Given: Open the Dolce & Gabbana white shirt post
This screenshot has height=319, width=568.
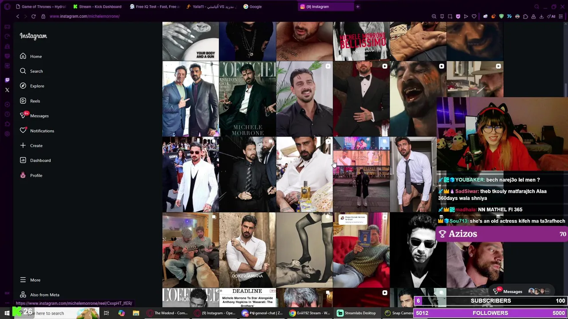Looking at the screenshot, I should [x=247, y=250].
